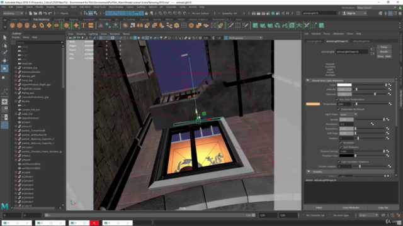Click the go-to-input connection icon beside aiAreaLight name

point(372,49)
